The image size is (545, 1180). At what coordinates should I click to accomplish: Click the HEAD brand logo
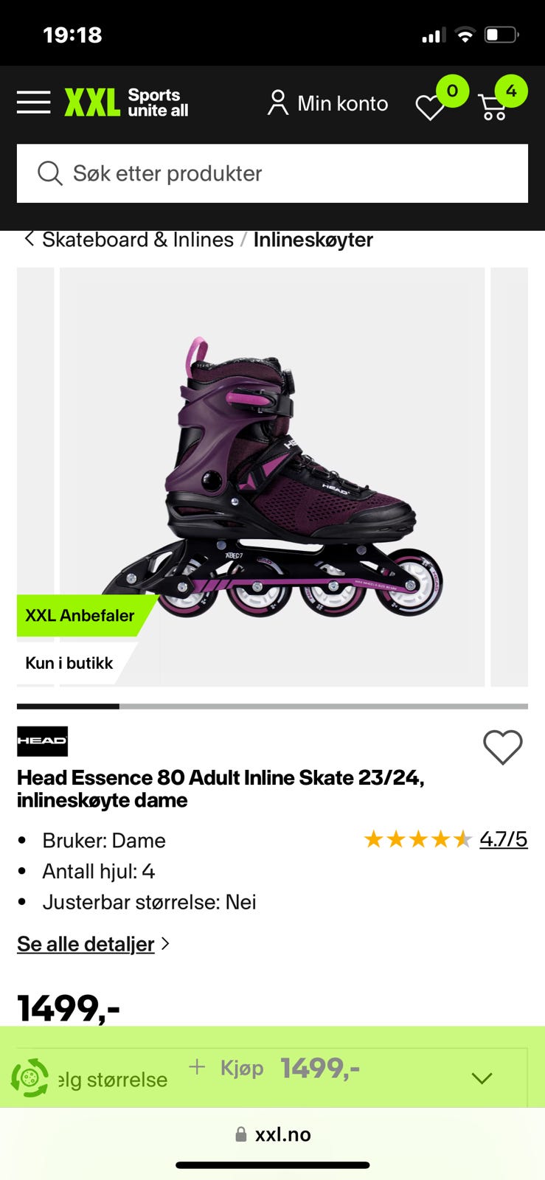pyautogui.click(x=42, y=741)
